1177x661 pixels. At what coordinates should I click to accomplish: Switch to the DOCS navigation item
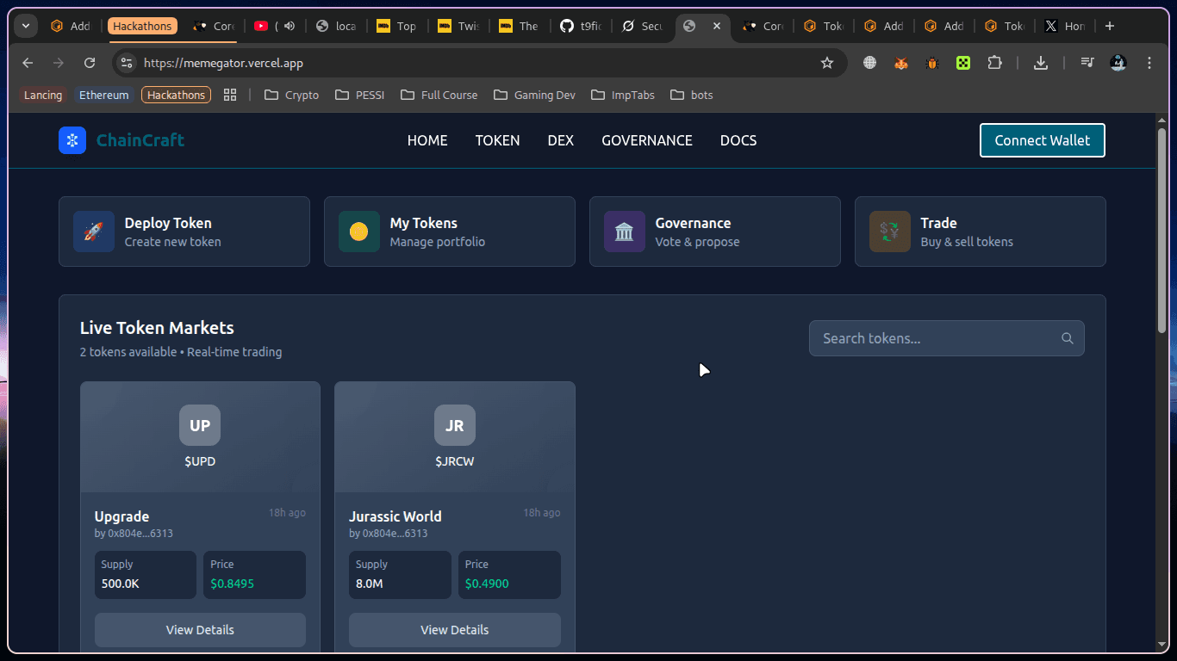(x=738, y=140)
